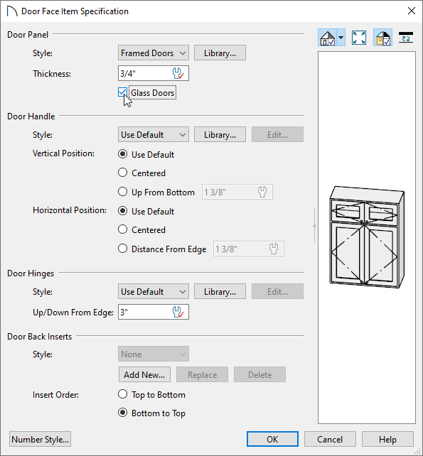Click the cabinet preview image

pyautogui.click(x=367, y=237)
